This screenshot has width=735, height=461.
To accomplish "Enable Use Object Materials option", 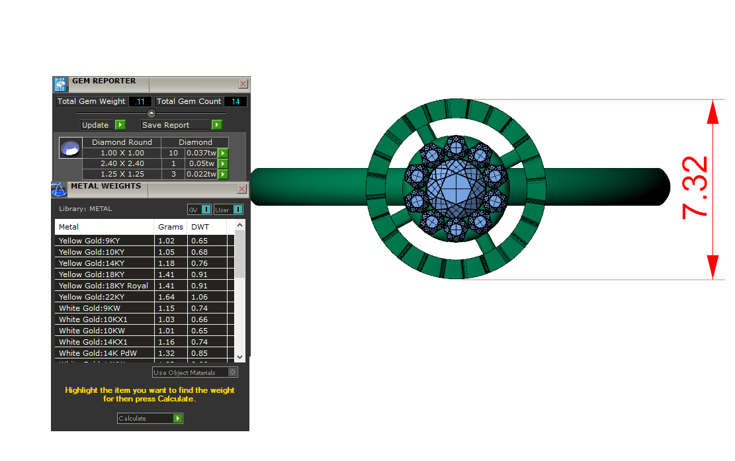I will [x=232, y=372].
